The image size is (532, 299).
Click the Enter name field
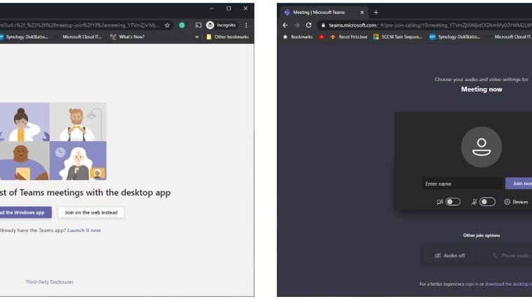tap(462, 184)
